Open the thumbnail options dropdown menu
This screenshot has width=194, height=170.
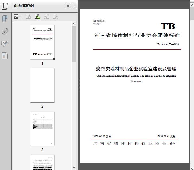(x=17, y=17)
